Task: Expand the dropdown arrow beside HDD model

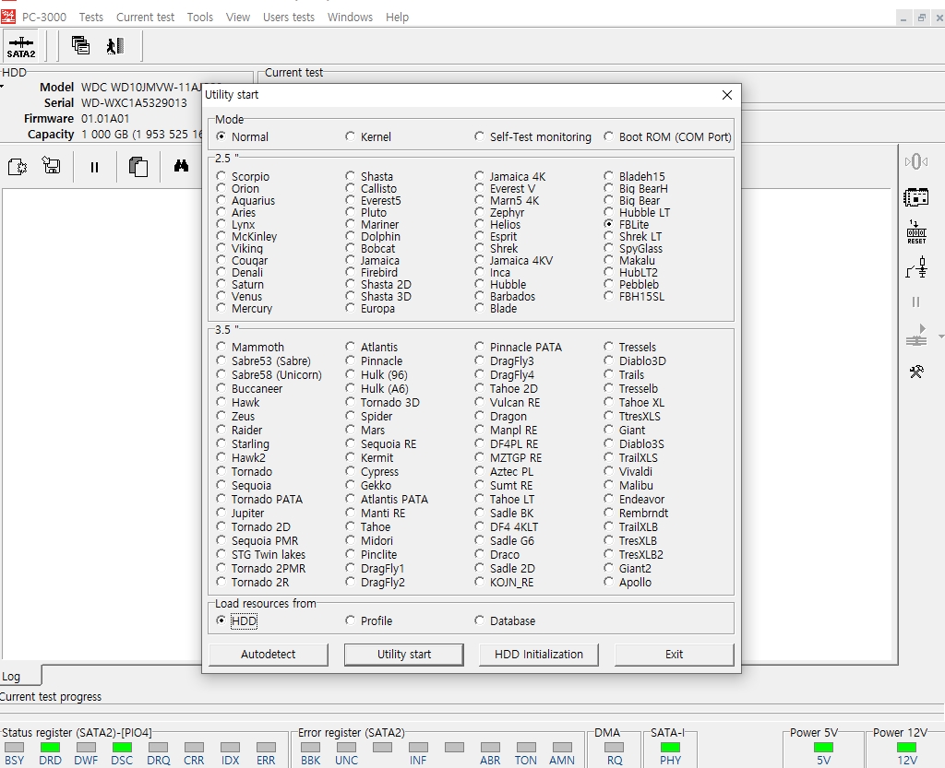Action: point(3,88)
